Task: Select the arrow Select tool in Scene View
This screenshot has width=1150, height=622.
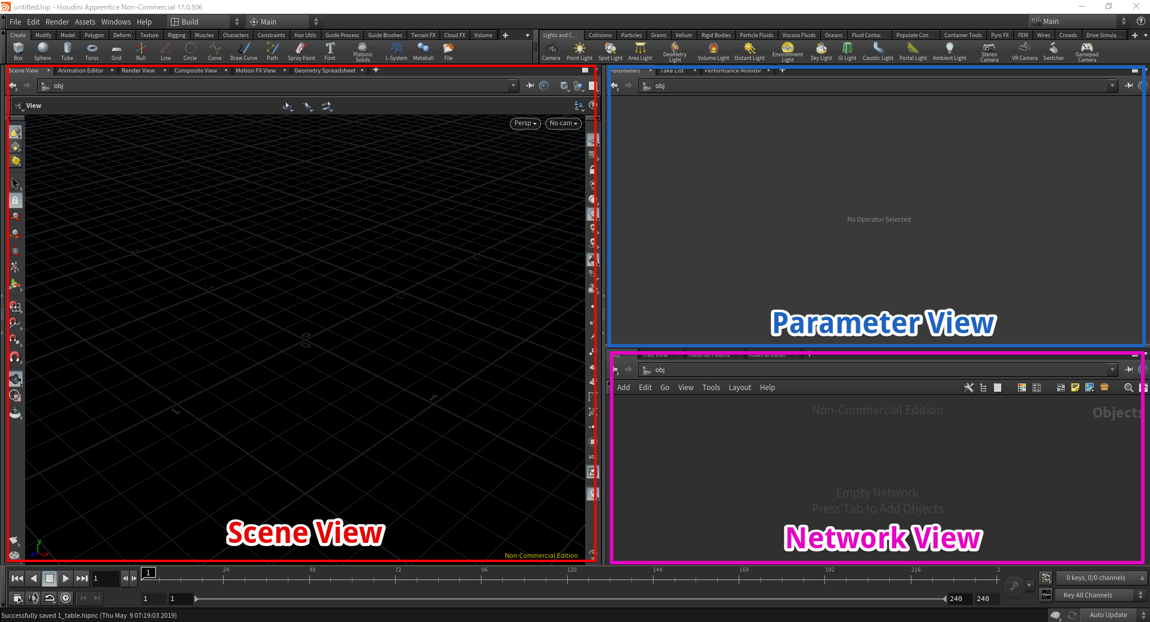Action: pos(16,183)
